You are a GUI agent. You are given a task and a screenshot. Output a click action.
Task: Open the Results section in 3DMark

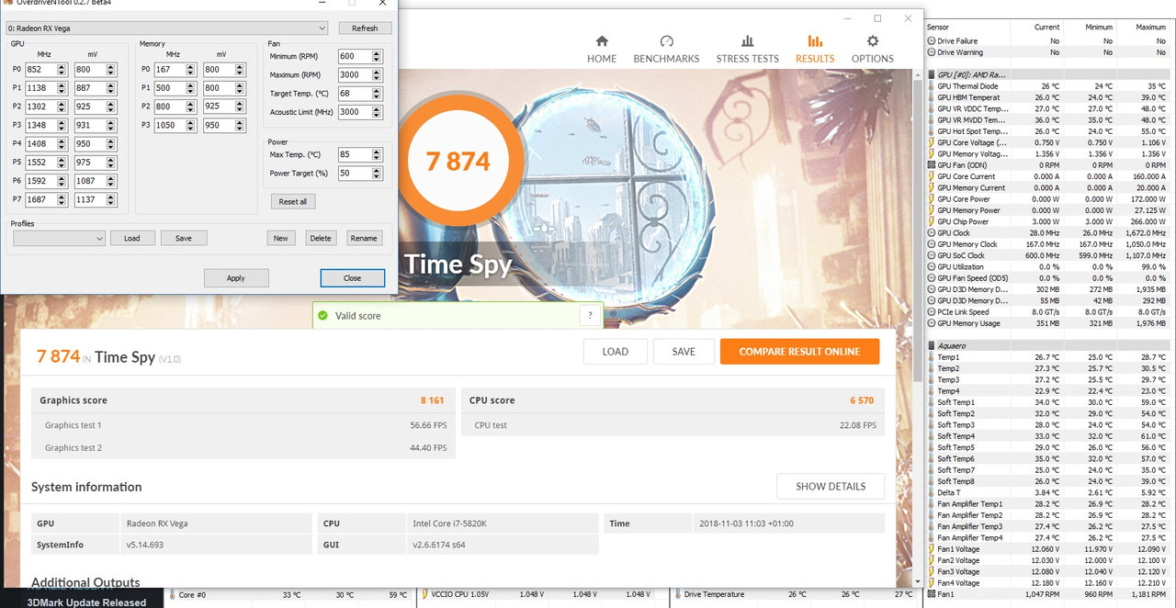click(x=815, y=50)
